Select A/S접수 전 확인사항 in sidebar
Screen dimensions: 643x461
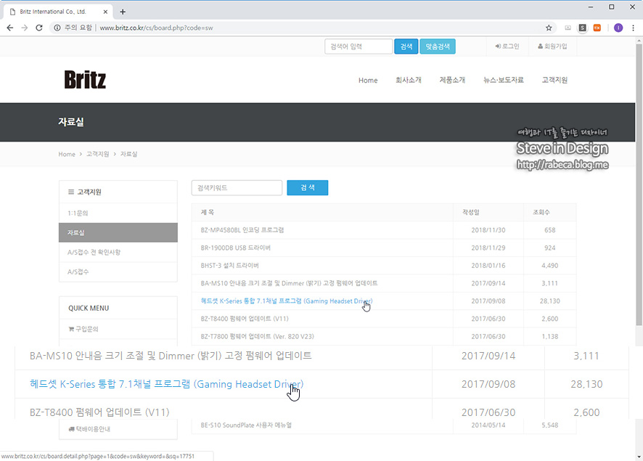click(118, 252)
